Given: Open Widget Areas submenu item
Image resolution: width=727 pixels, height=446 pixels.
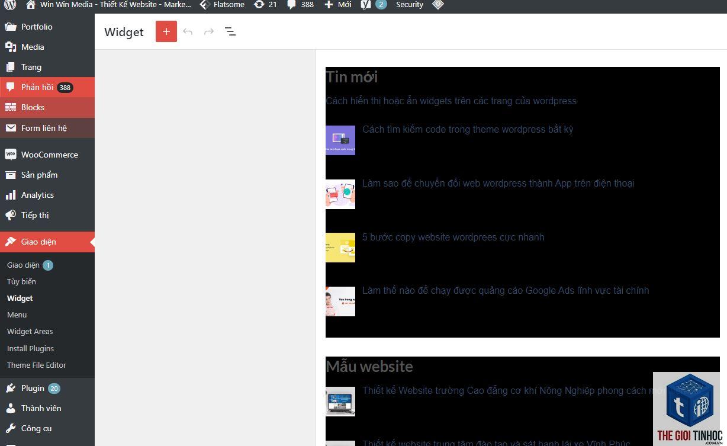Looking at the screenshot, I should pos(30,331).
